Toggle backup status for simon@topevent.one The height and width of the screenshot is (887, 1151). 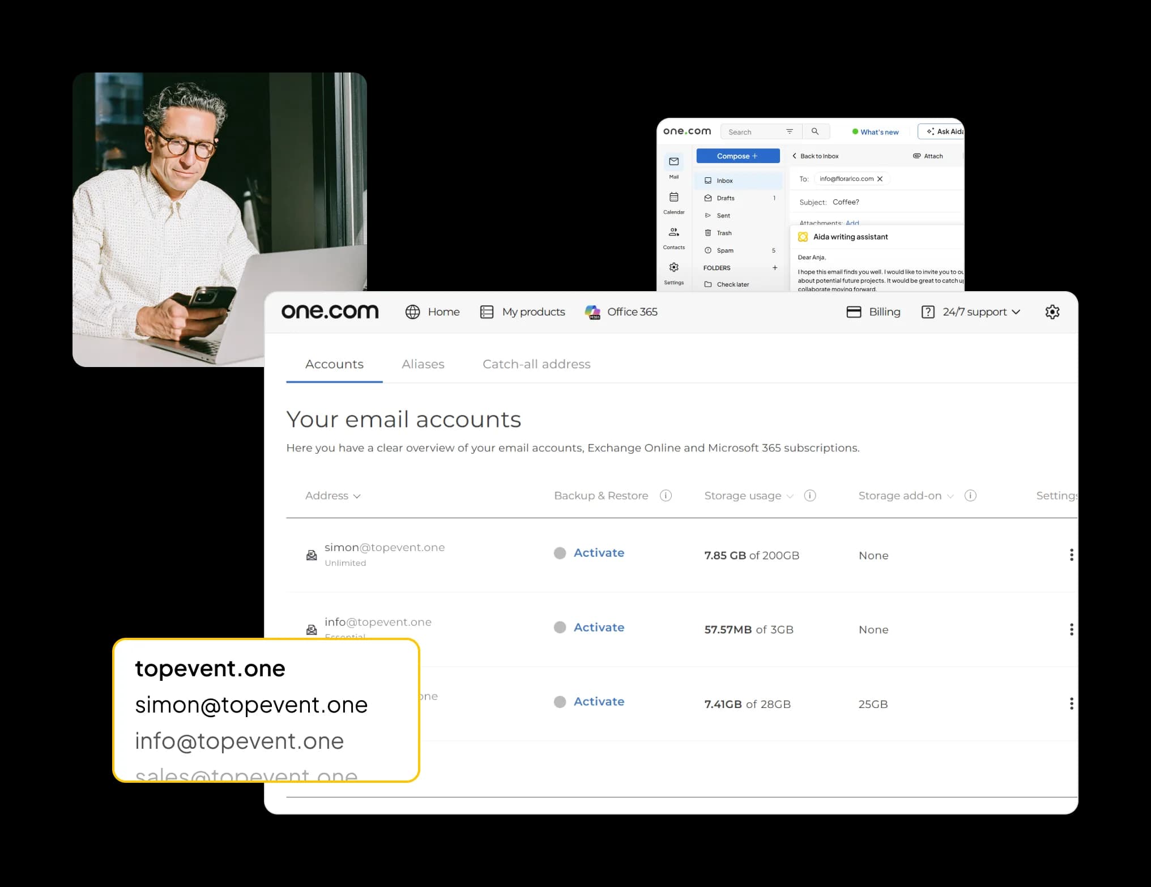coord(560,553)
